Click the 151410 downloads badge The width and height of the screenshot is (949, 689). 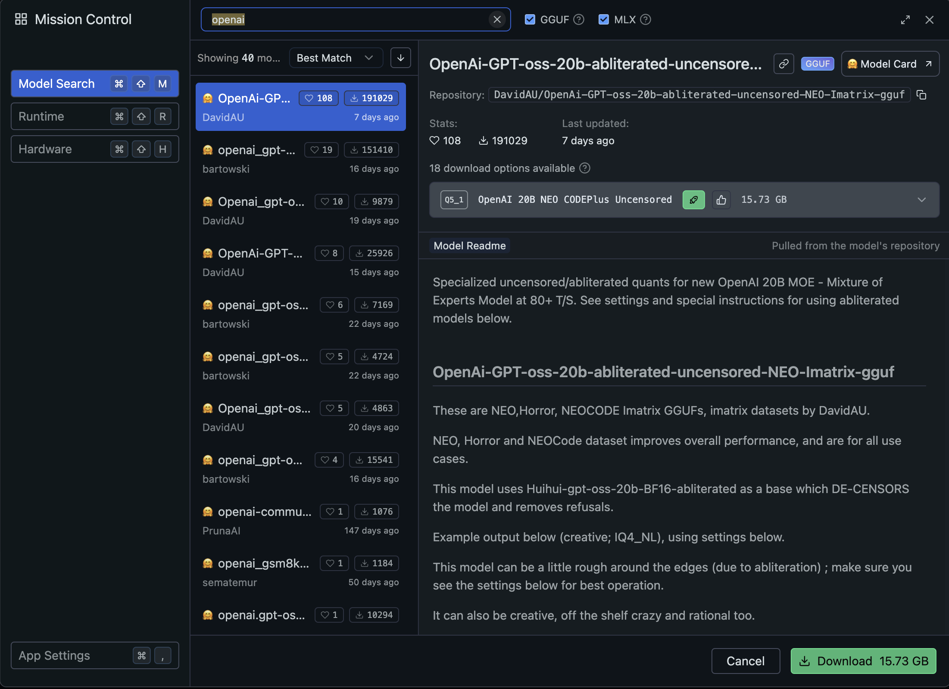coord(371,150)
